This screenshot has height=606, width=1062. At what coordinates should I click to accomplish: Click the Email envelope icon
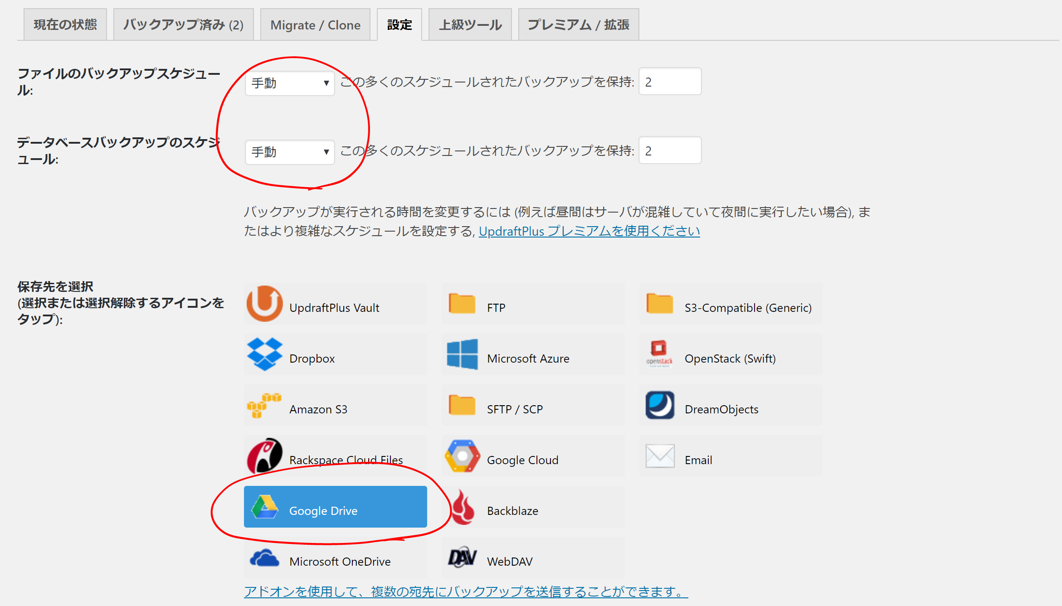click(x=660, y=456)
